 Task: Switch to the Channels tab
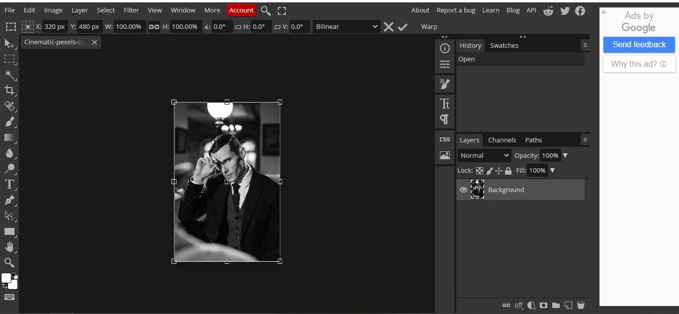pos(502,140)
